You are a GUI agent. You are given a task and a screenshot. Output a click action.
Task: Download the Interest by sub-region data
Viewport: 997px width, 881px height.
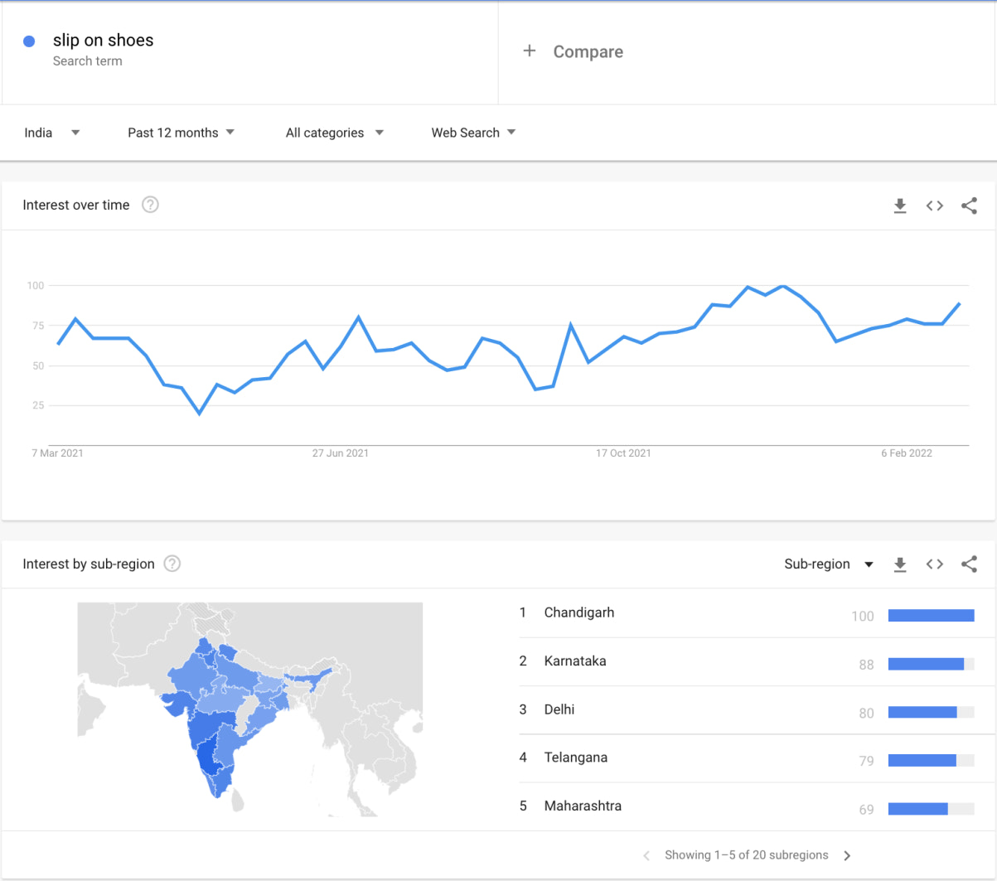900,564
